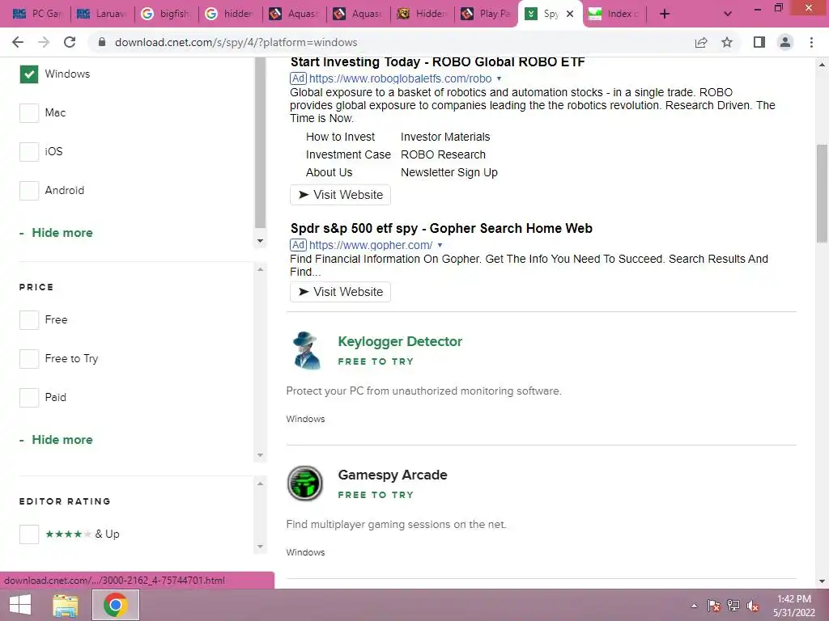The image size is (829, 621).
Task: Visit Website for ROBO Global ad
Action: click(340, 195)
